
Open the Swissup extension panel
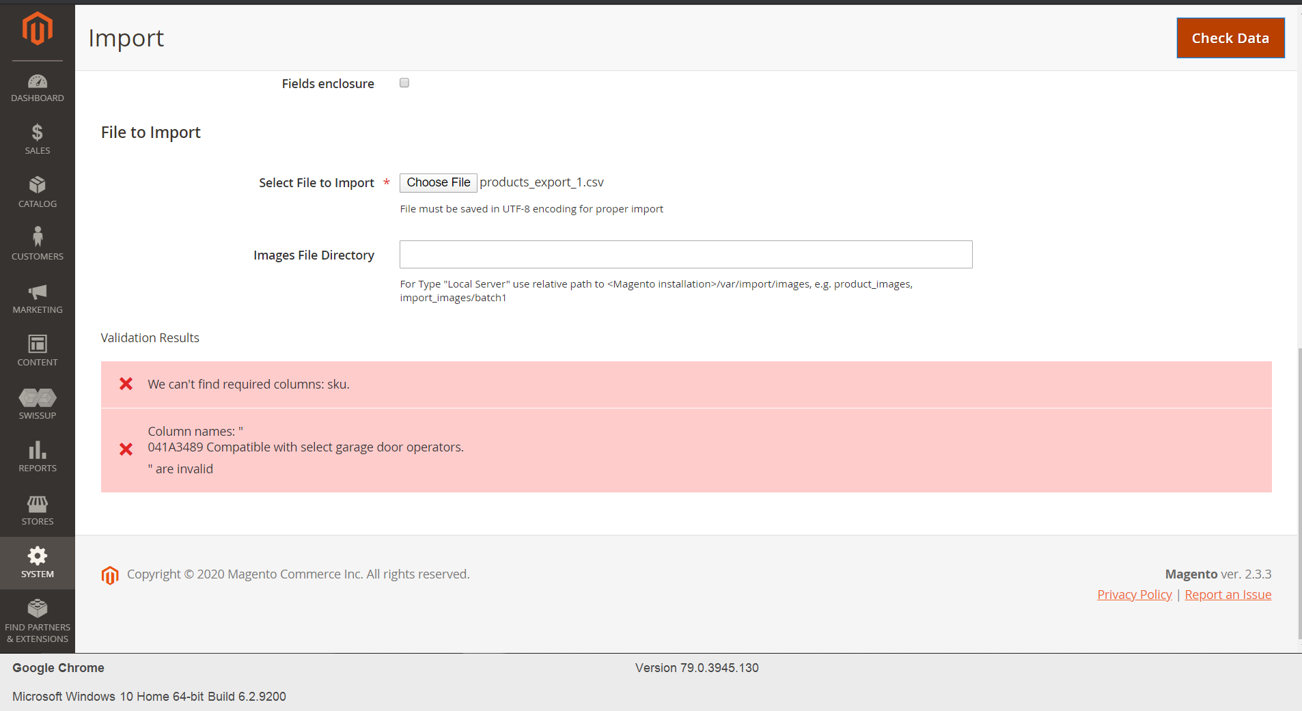pos(38,403)
